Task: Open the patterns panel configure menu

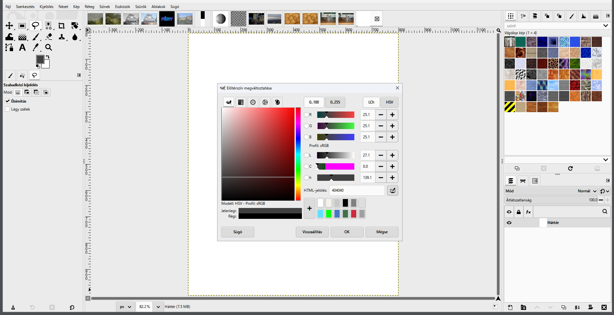Action: [608, 16]
